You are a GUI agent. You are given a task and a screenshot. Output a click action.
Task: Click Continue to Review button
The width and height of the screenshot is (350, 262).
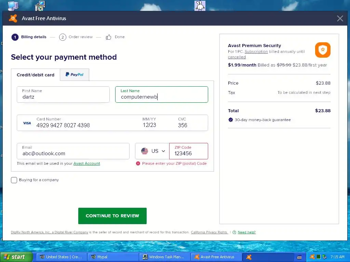(112, 216)
